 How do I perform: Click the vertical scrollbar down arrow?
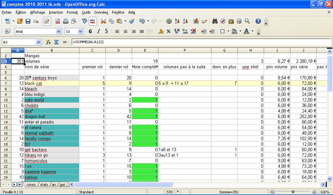point(329,179)
